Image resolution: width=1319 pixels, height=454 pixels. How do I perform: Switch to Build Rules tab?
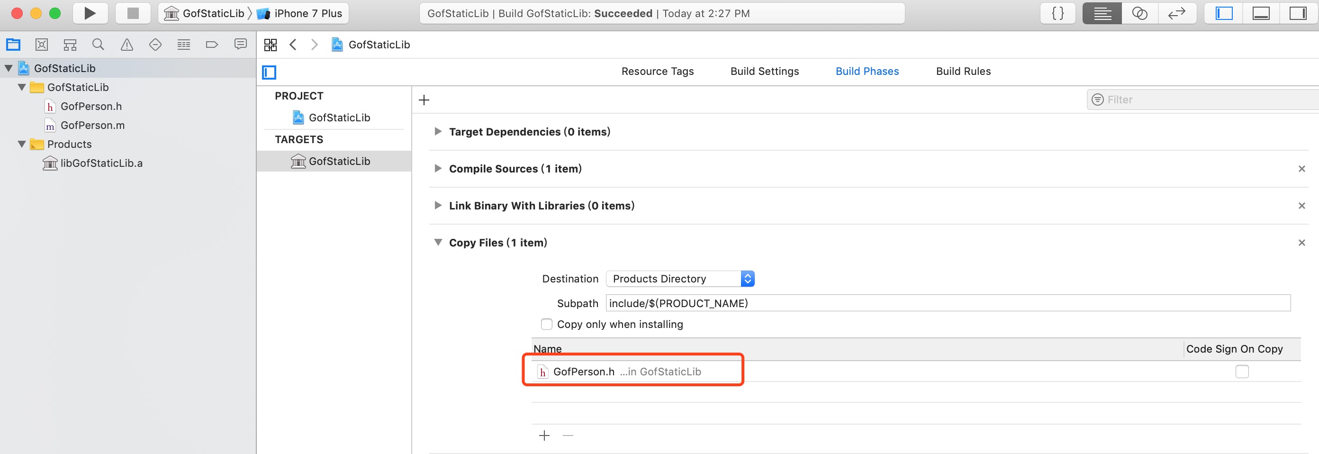[x=963, y=71]
